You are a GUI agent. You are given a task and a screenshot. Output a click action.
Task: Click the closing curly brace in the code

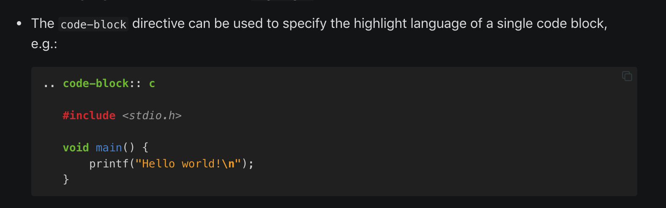[66, 179]
